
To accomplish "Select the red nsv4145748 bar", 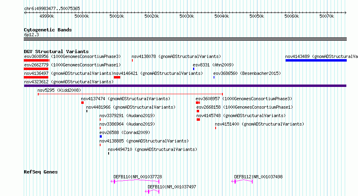I will click(198, 120).
